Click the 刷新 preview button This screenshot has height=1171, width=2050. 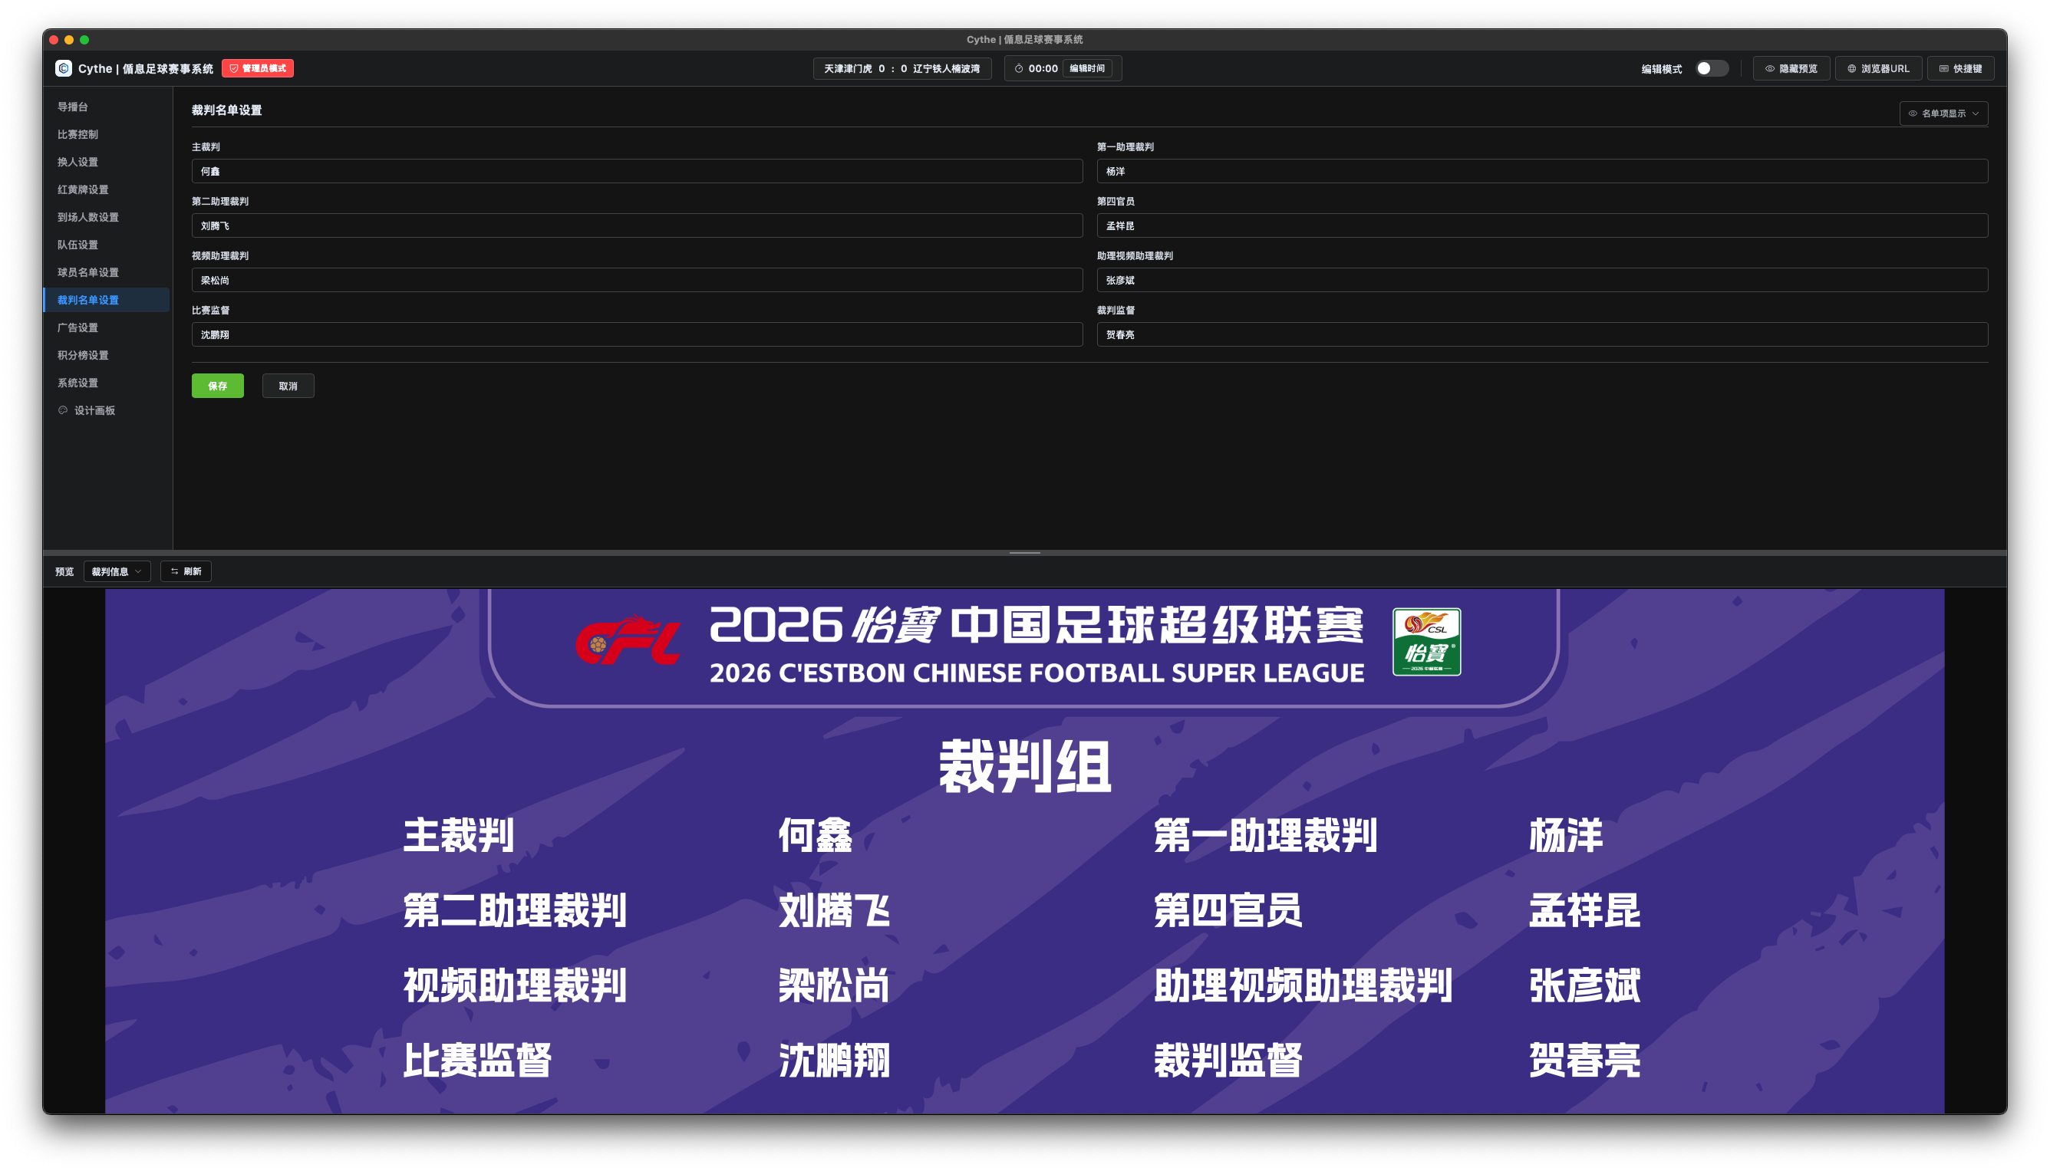[x=186, y=571]
